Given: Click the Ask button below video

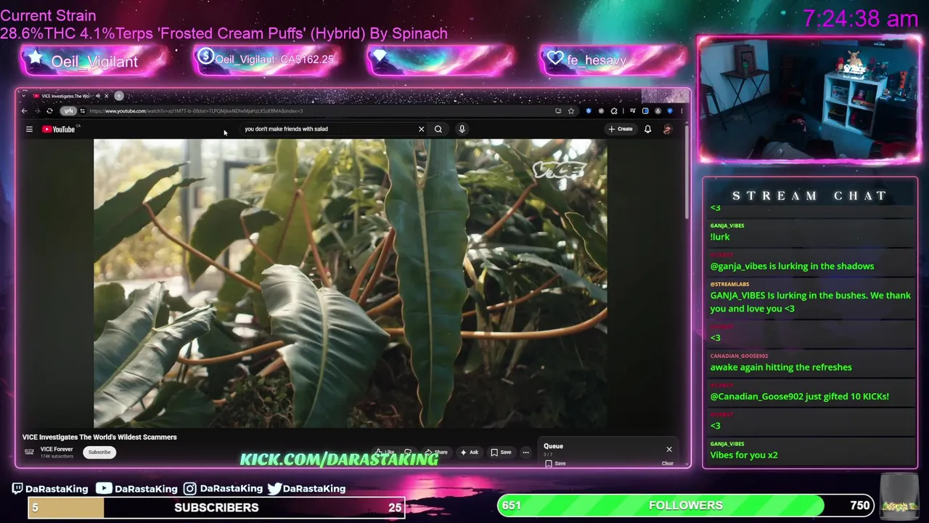Looking at the screenshot, I should coord(469,452).
